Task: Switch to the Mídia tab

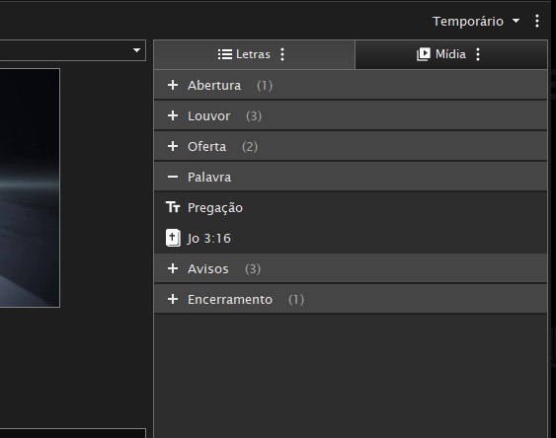Action: click(451, 54)
